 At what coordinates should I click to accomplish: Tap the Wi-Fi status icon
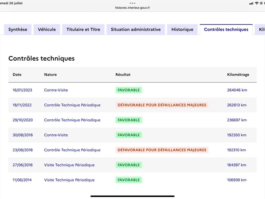(x=257, y=3)
